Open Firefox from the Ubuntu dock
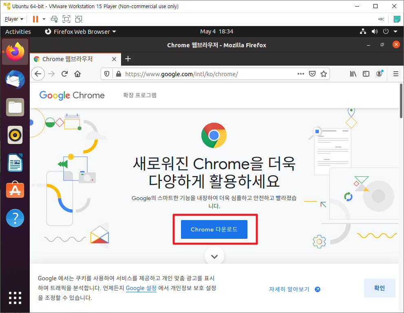 click(15, 51)
